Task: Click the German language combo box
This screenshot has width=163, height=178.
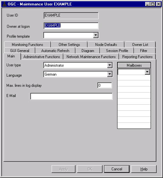Action: tap(78, 74)
